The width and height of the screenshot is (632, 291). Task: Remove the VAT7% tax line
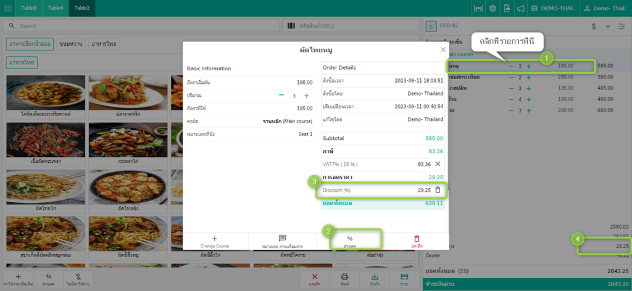tap(438, 164)
